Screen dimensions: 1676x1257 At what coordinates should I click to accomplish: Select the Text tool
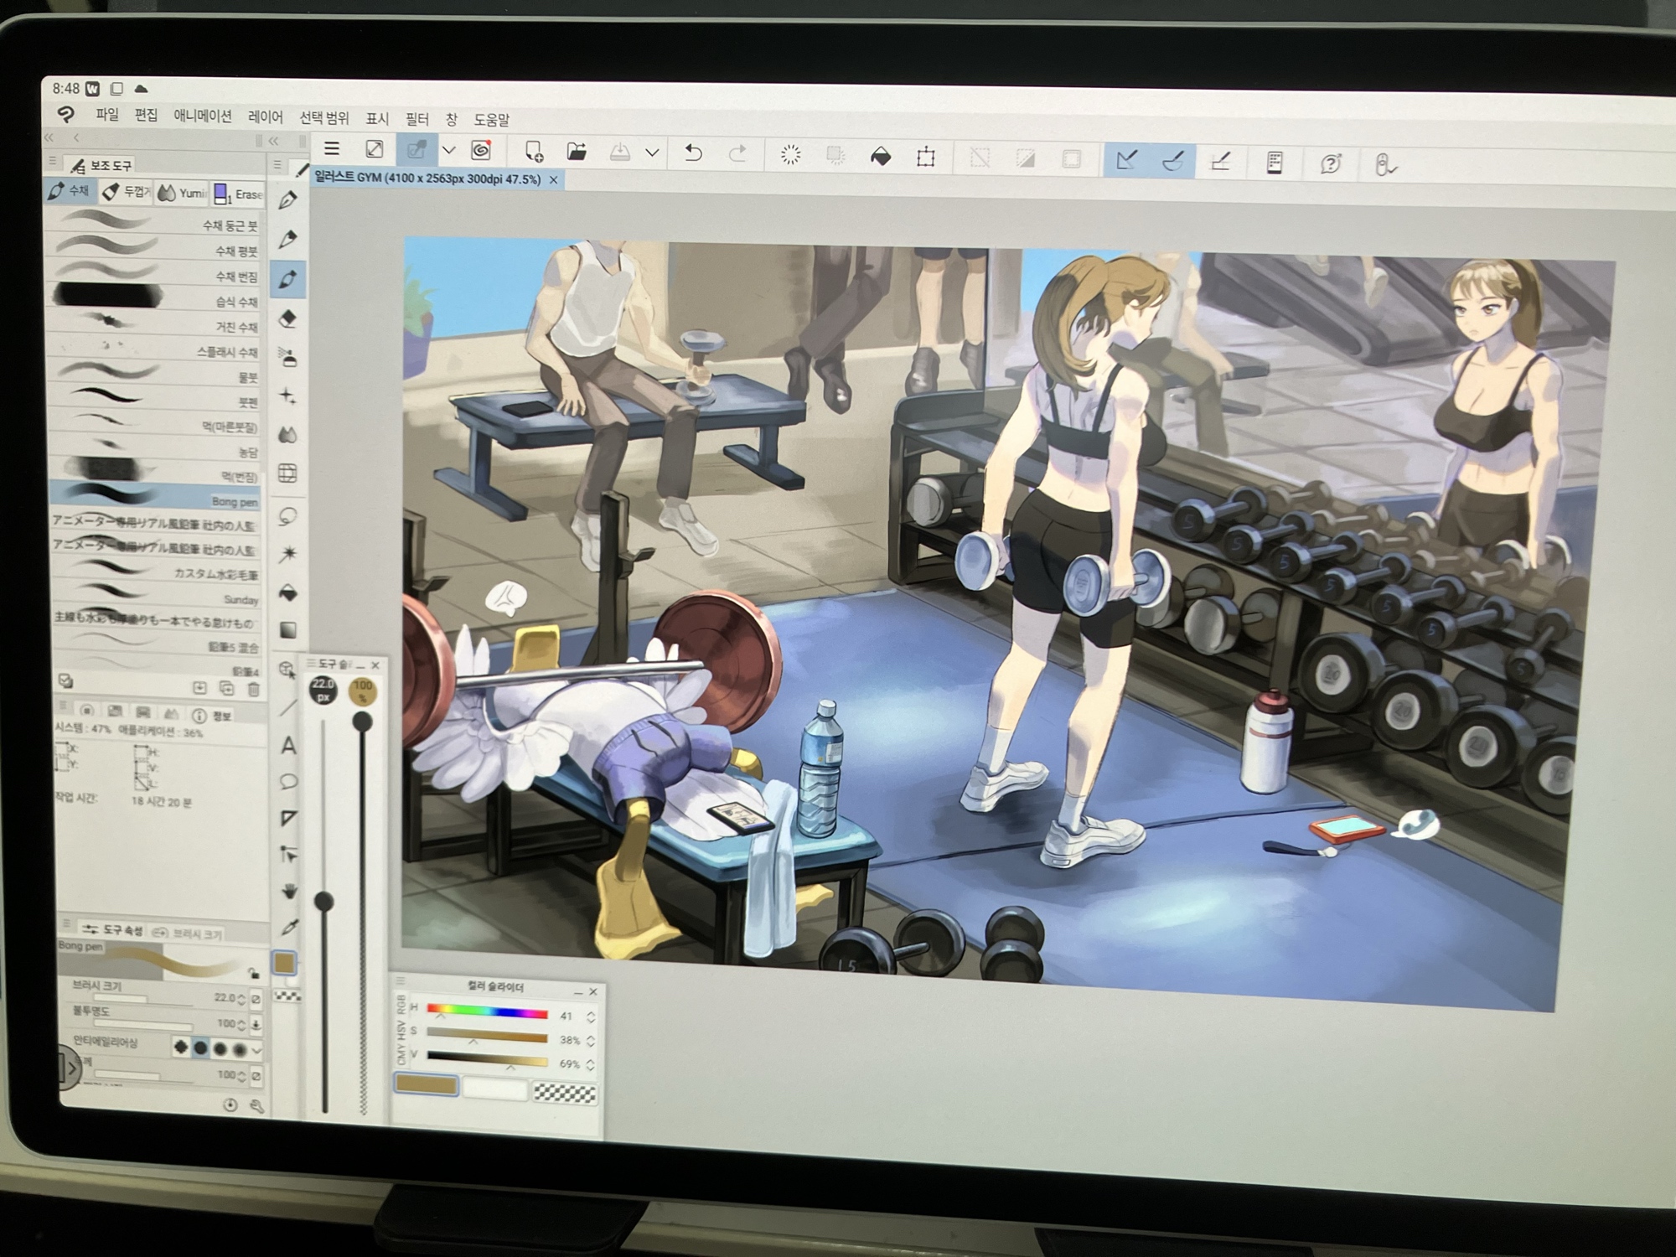pos(288,745)
